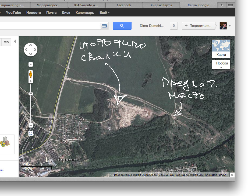
Task: Click the magnifier zoom-to-area icon
Action: [x=31, y=133]
